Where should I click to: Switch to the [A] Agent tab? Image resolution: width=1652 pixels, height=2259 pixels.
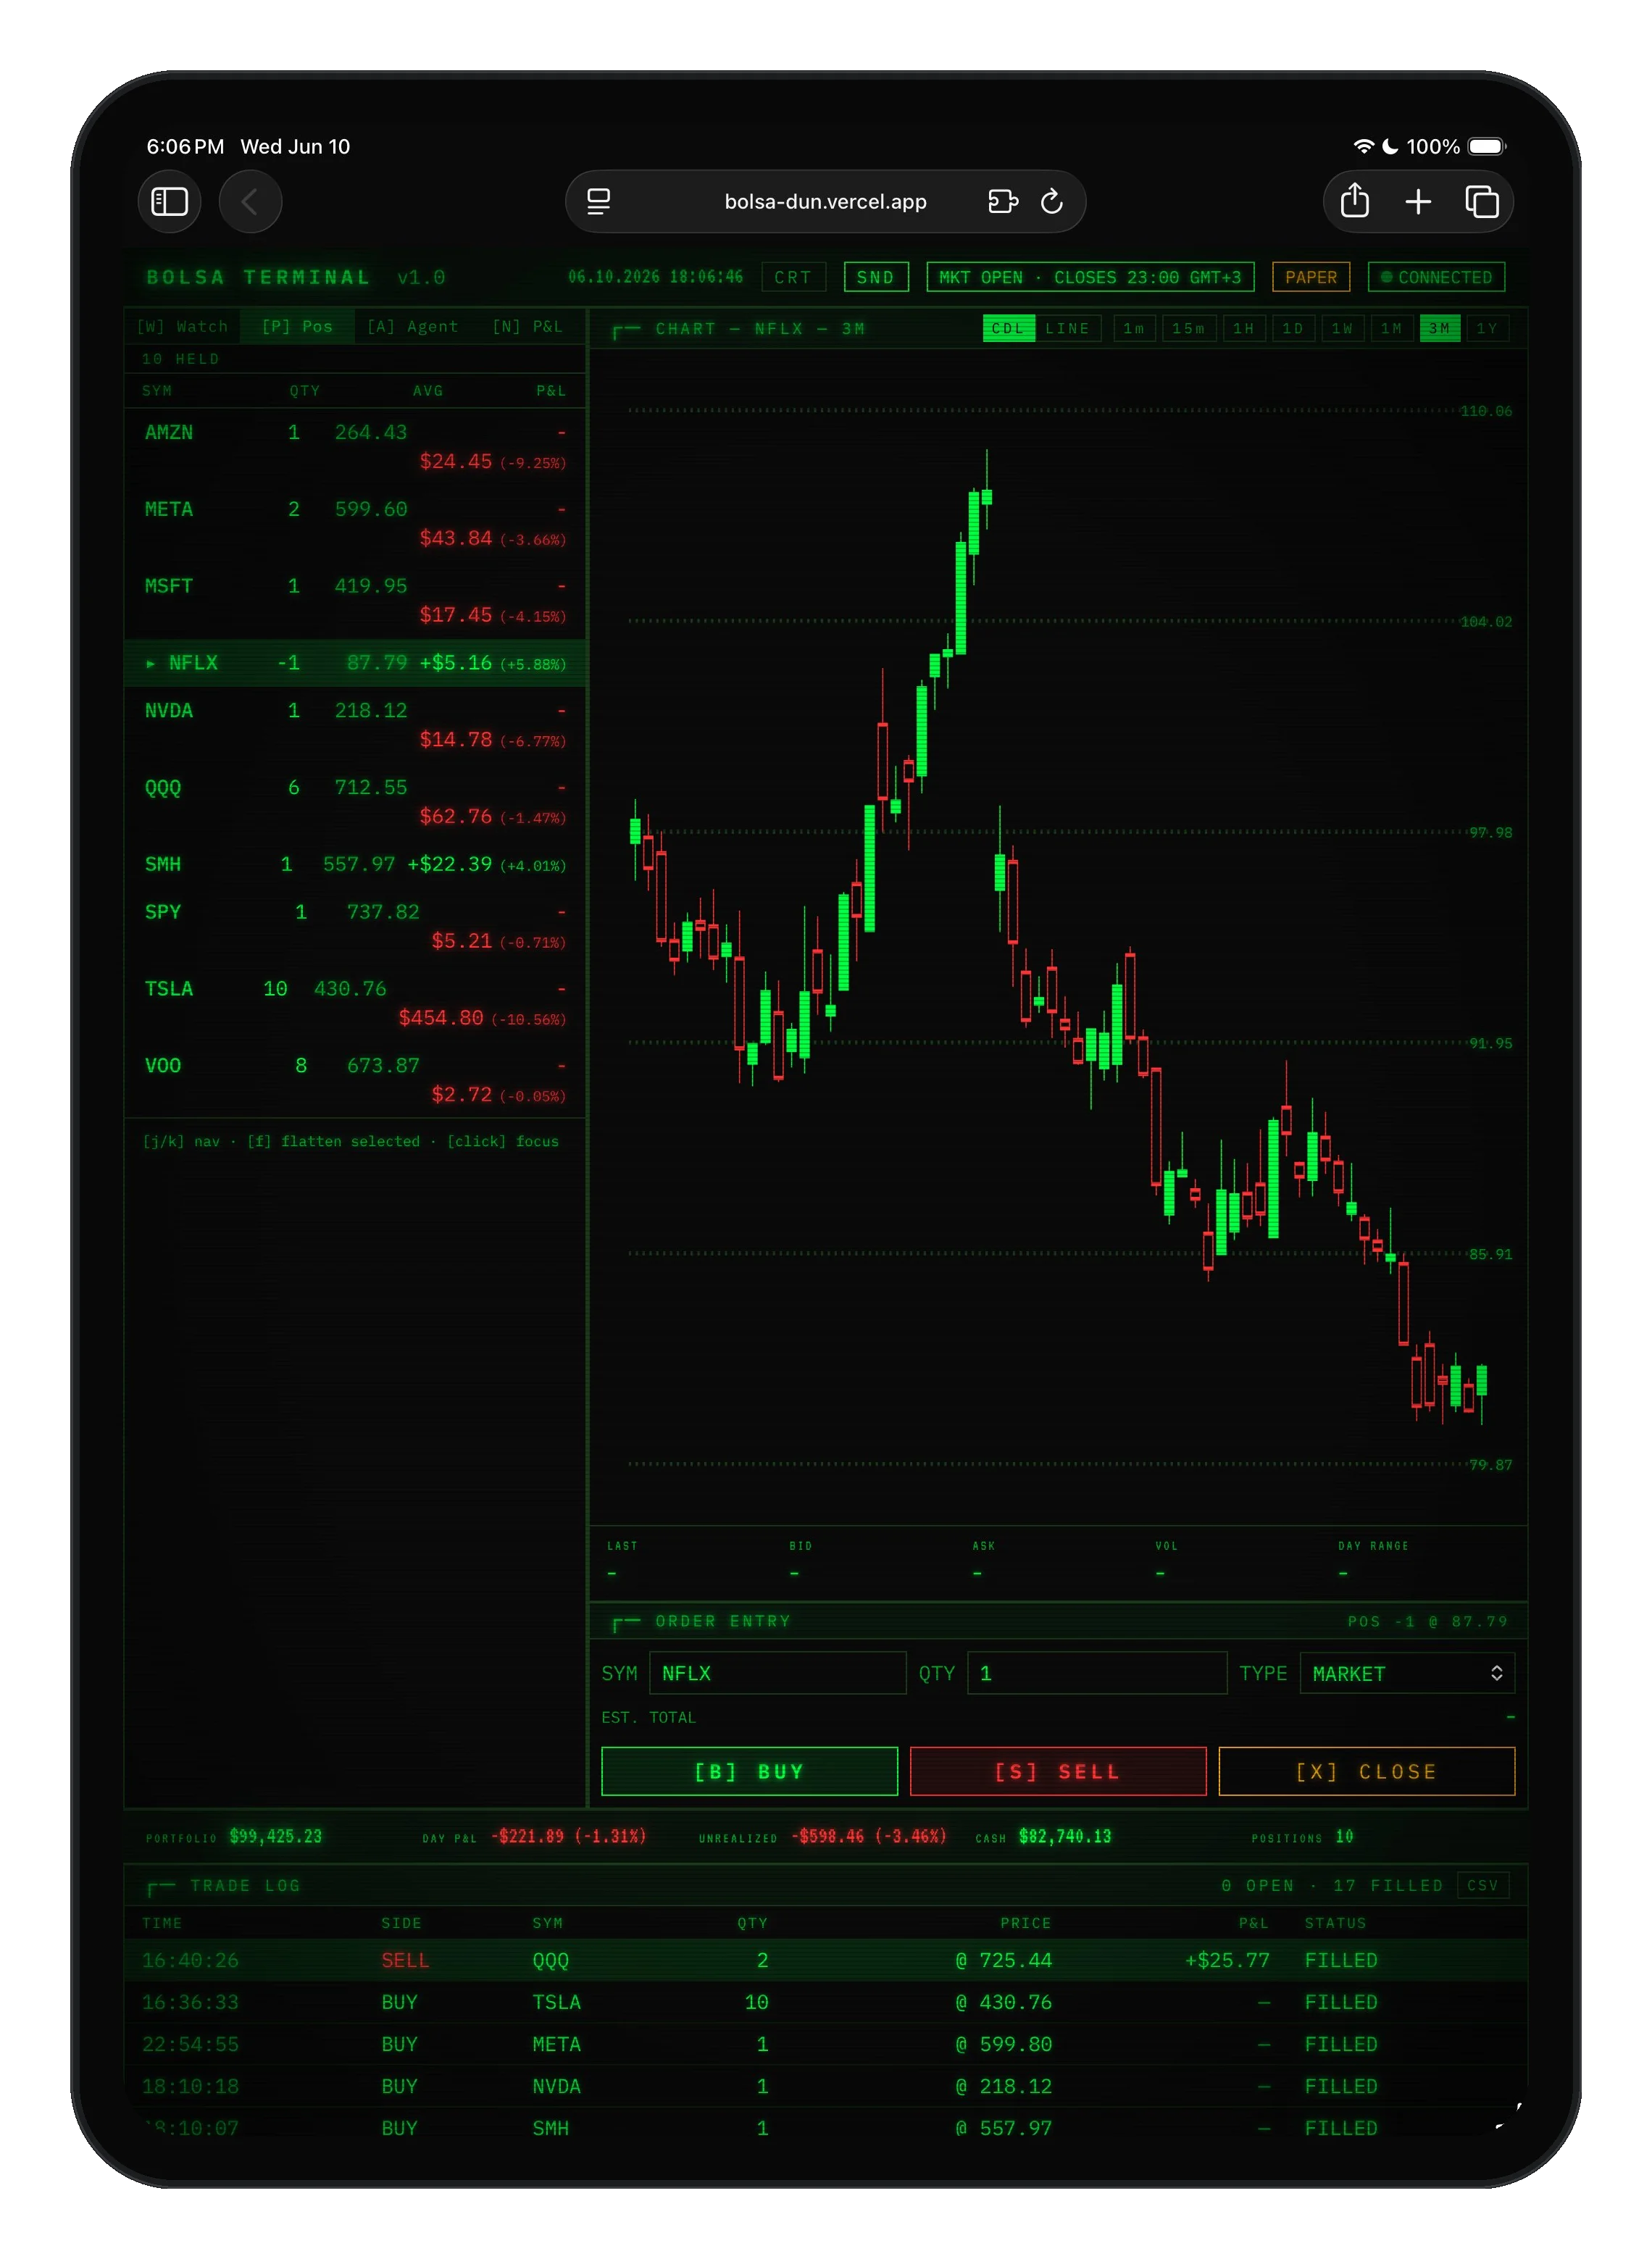pyautogui.click(x=412, y=326)
